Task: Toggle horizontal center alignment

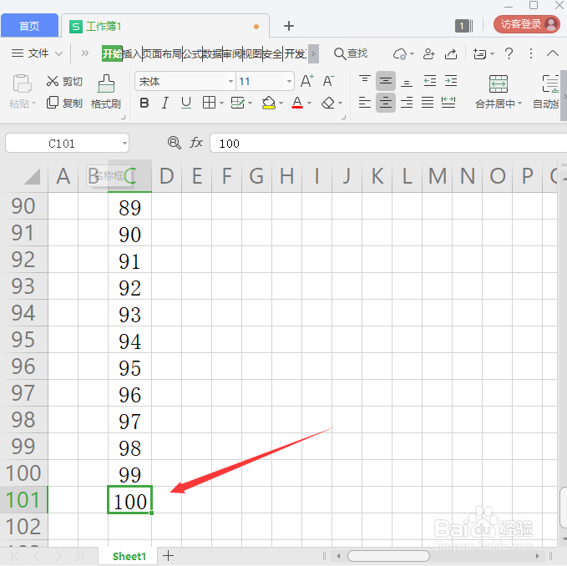Action: 386,103
